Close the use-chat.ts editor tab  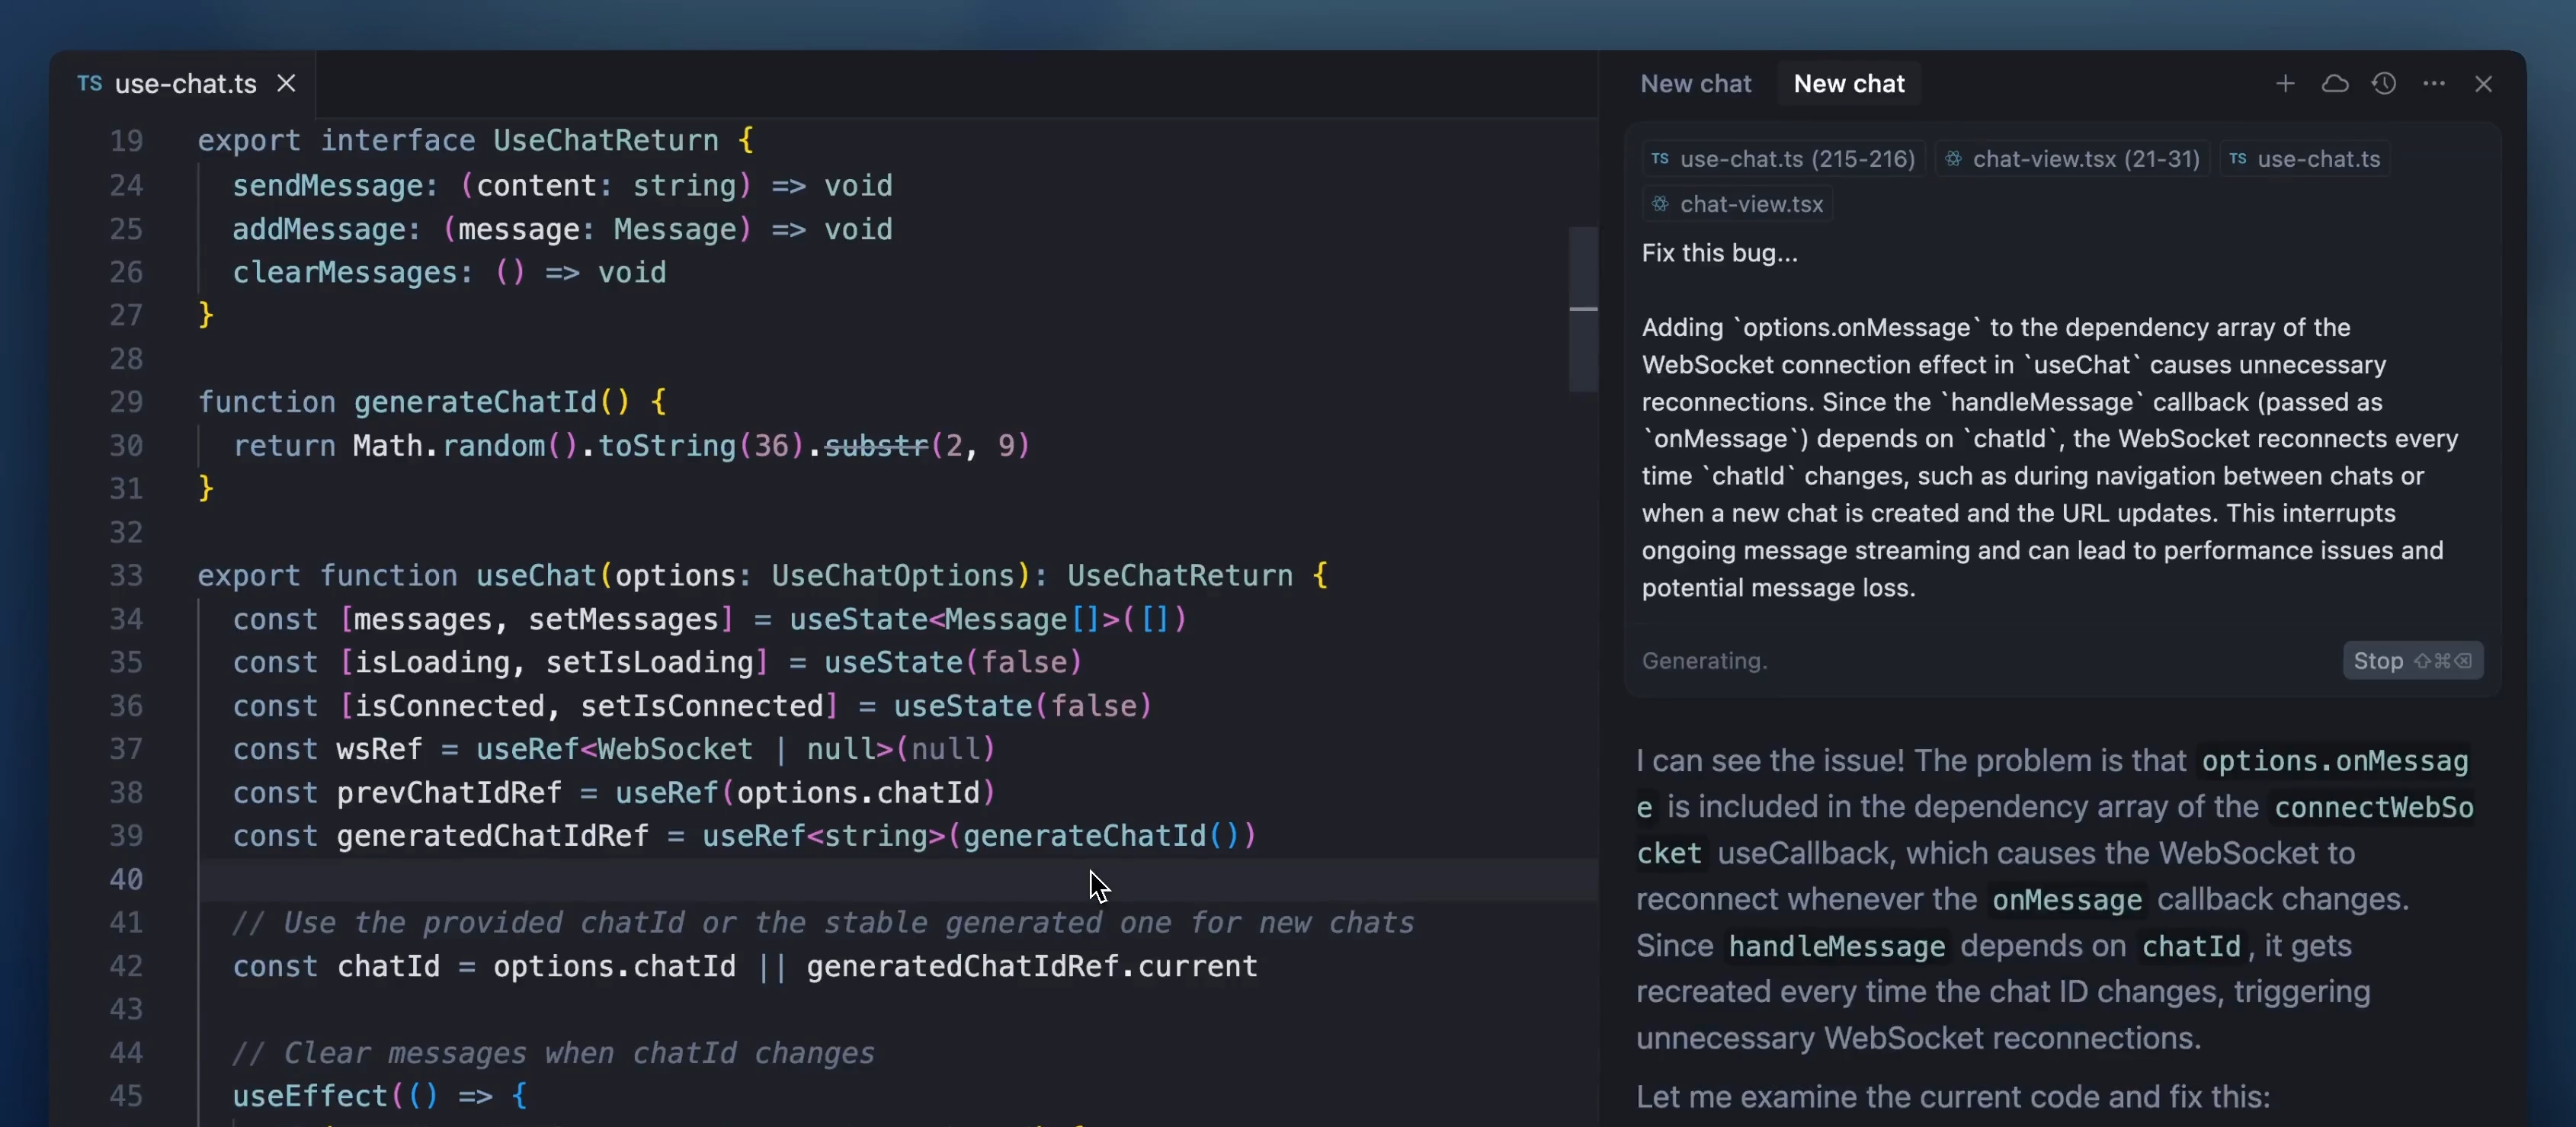coord(286,83)
